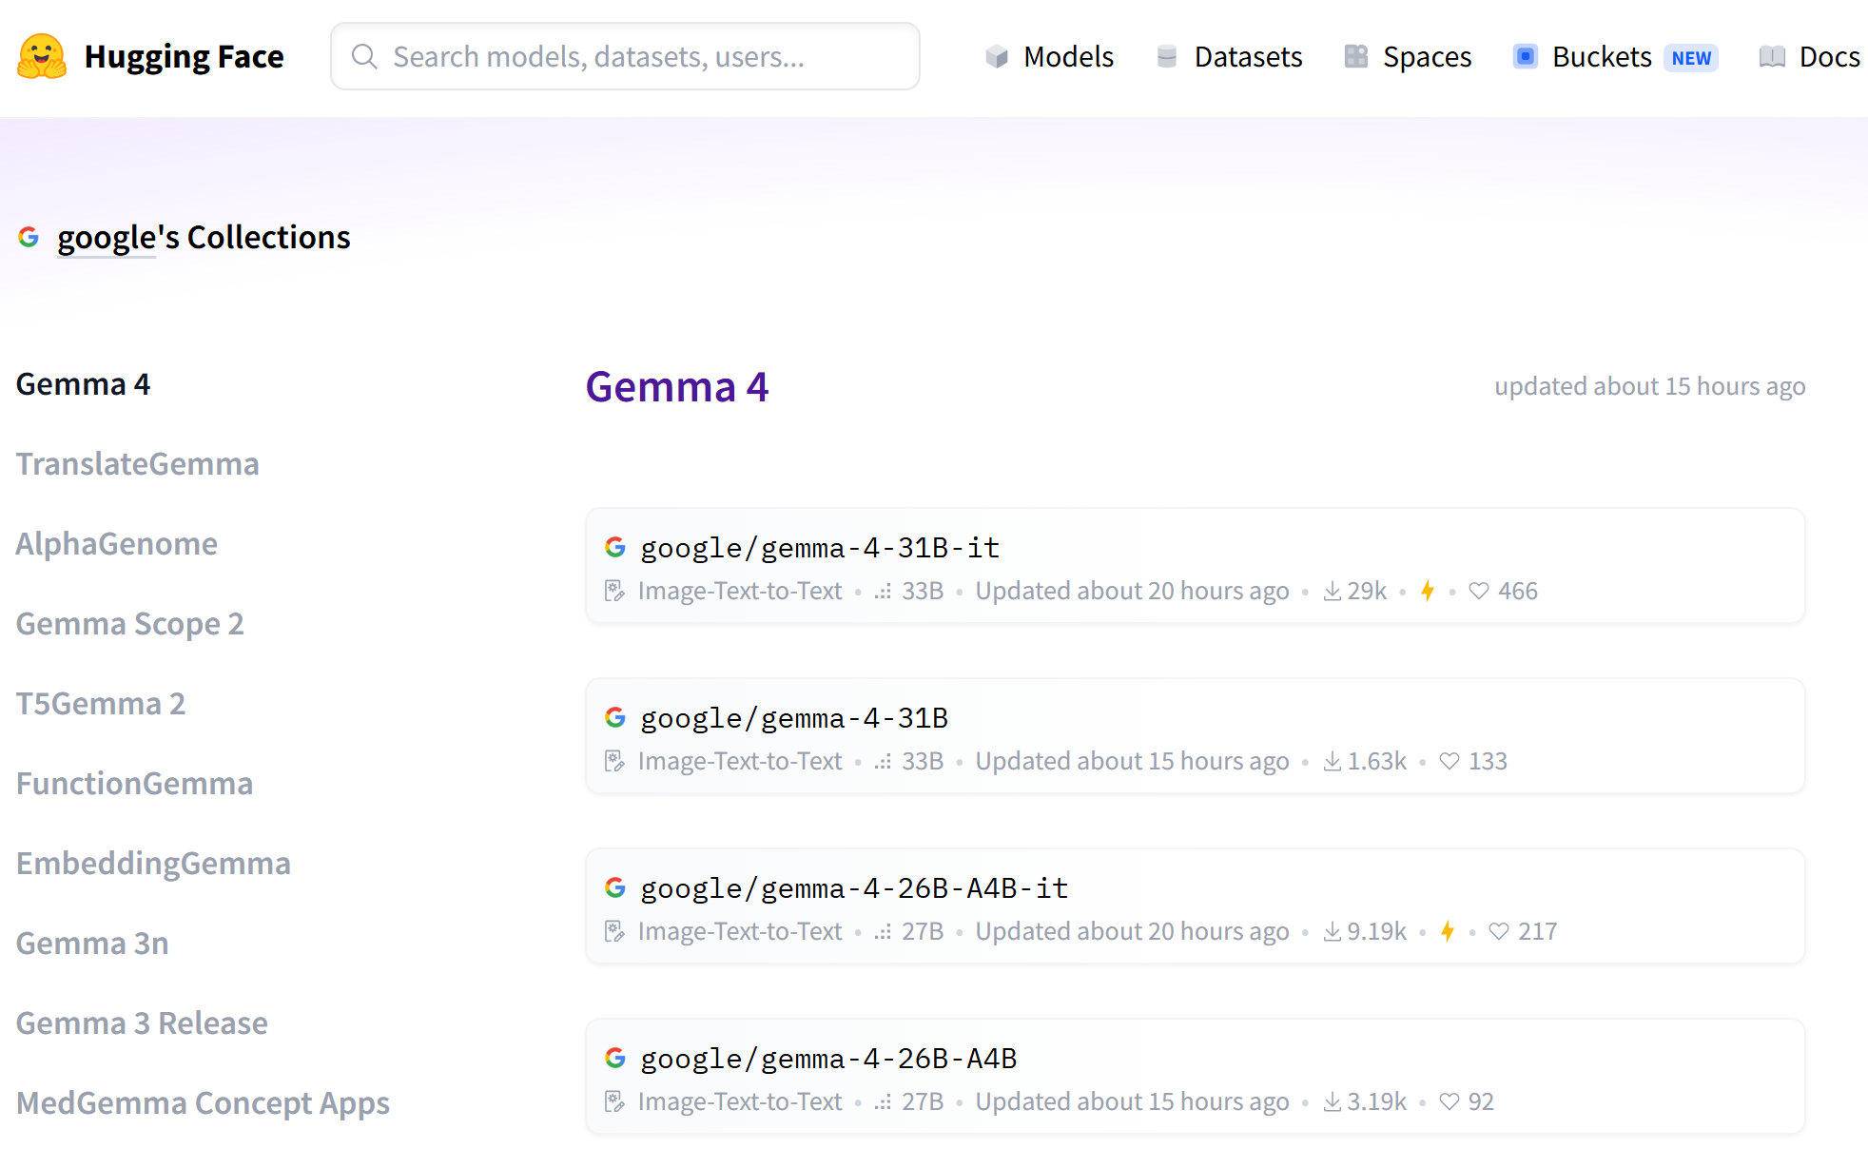Click lightning bolt icon on gemma-4-31B-it card
The image size is (1868, 1149).
1427,591
